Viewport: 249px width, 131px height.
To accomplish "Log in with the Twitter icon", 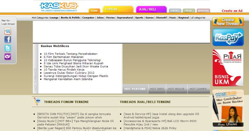I will [7, 48].
